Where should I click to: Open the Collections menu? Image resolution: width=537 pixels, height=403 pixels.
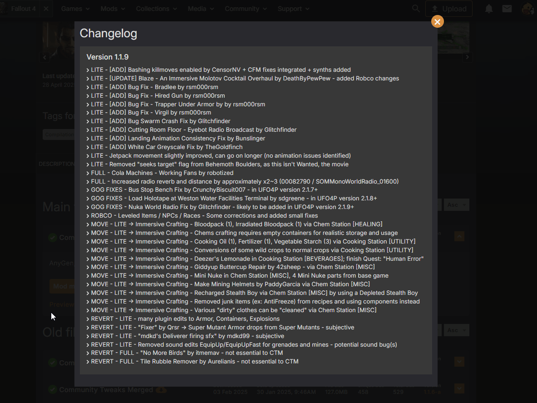156,9
